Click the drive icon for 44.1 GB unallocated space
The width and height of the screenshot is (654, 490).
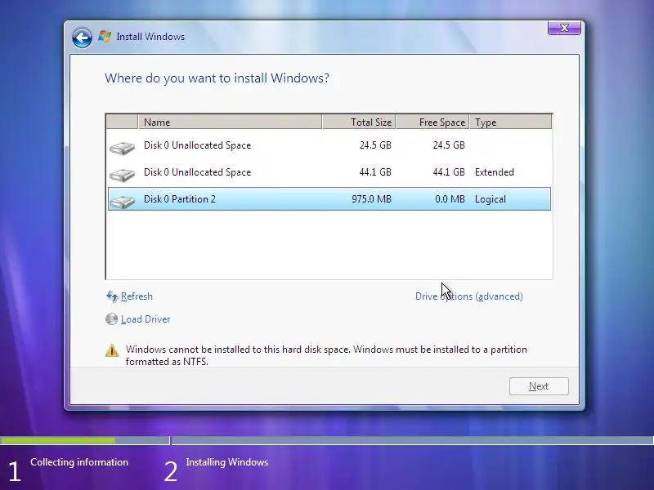click(x=122, y=175)
